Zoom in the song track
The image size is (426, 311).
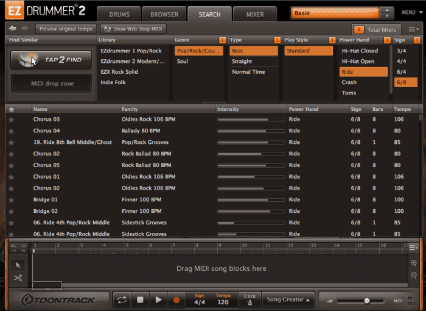[414, 263]
